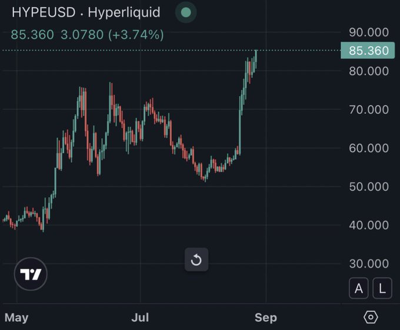The height and width of the screenshot is (330, 400).
Task: Click the 70.000 price axis label
Action: tap(369, 110)
